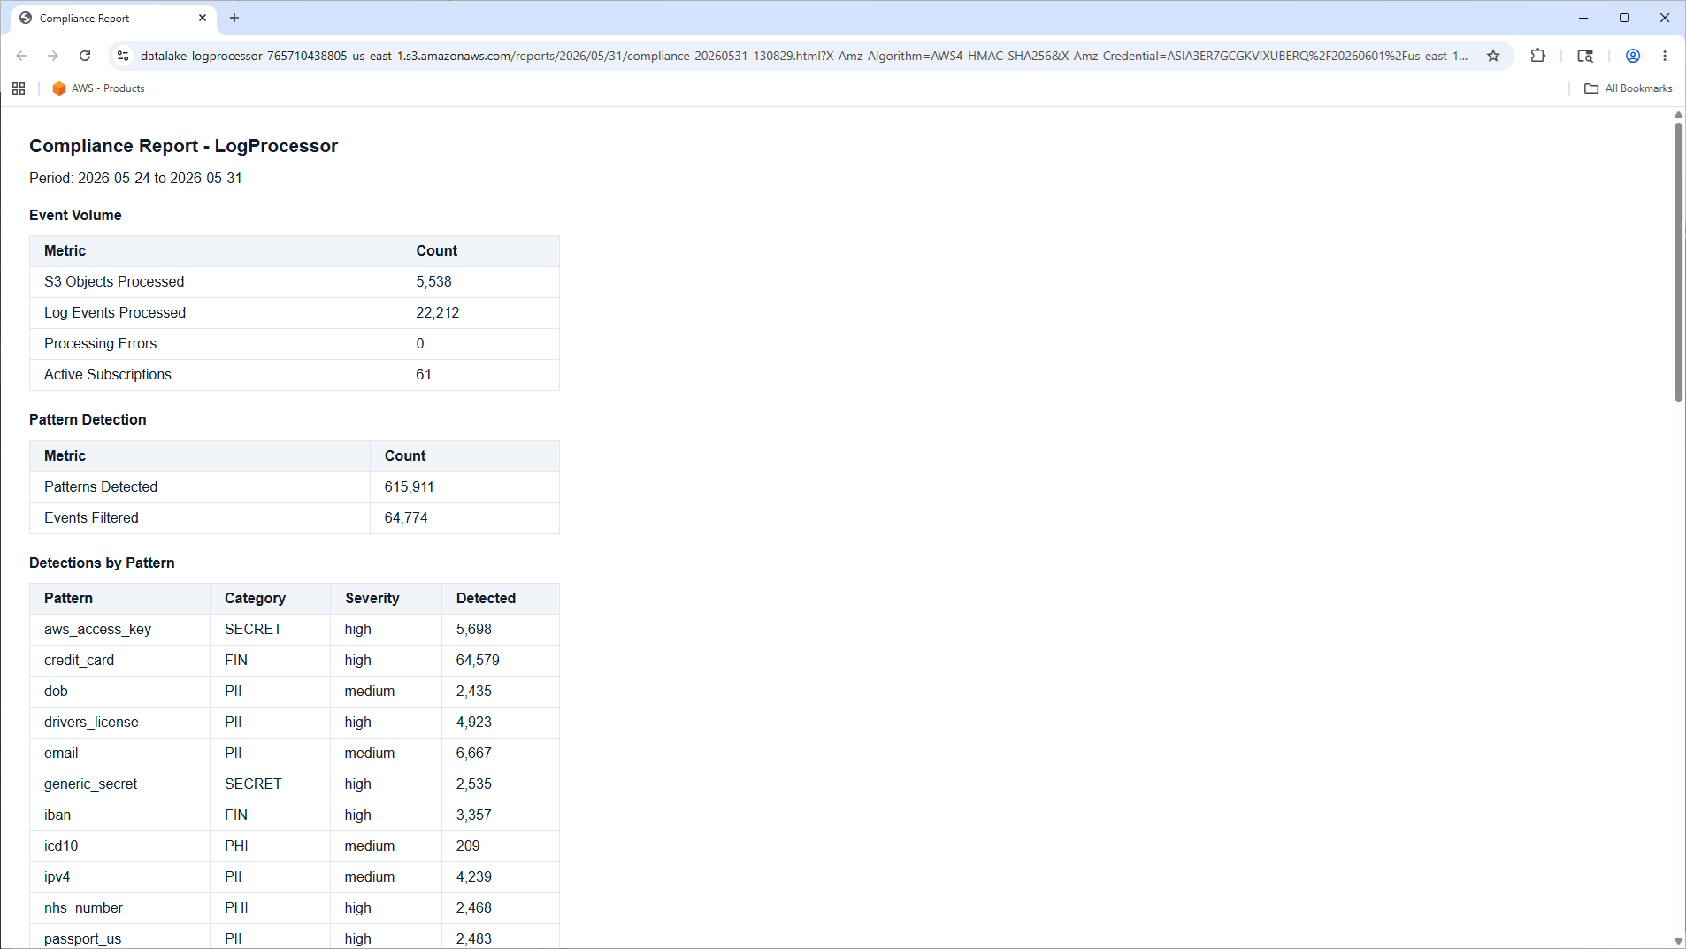The height and width of the screenshot is (949, 1686).
Task: Open the Chrome profile icon
Action: coord(1633,56)
